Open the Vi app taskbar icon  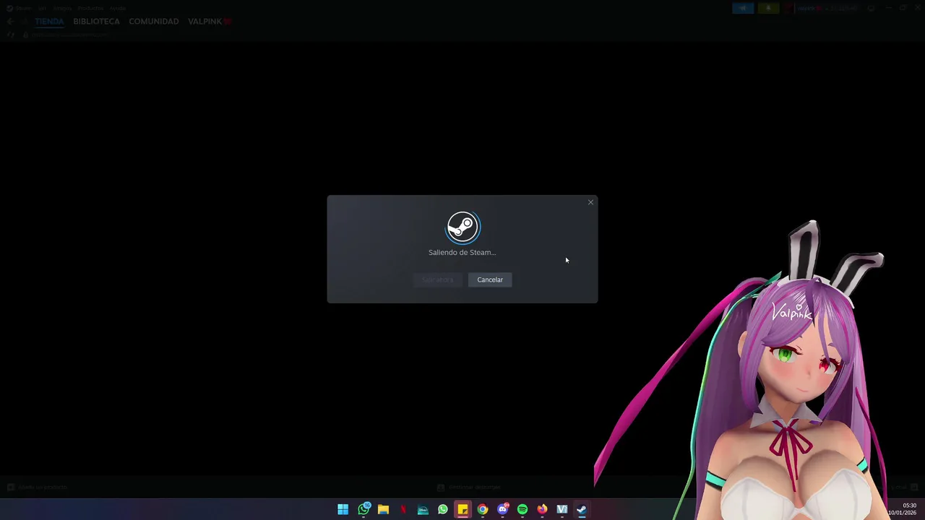tap(562, 509)
